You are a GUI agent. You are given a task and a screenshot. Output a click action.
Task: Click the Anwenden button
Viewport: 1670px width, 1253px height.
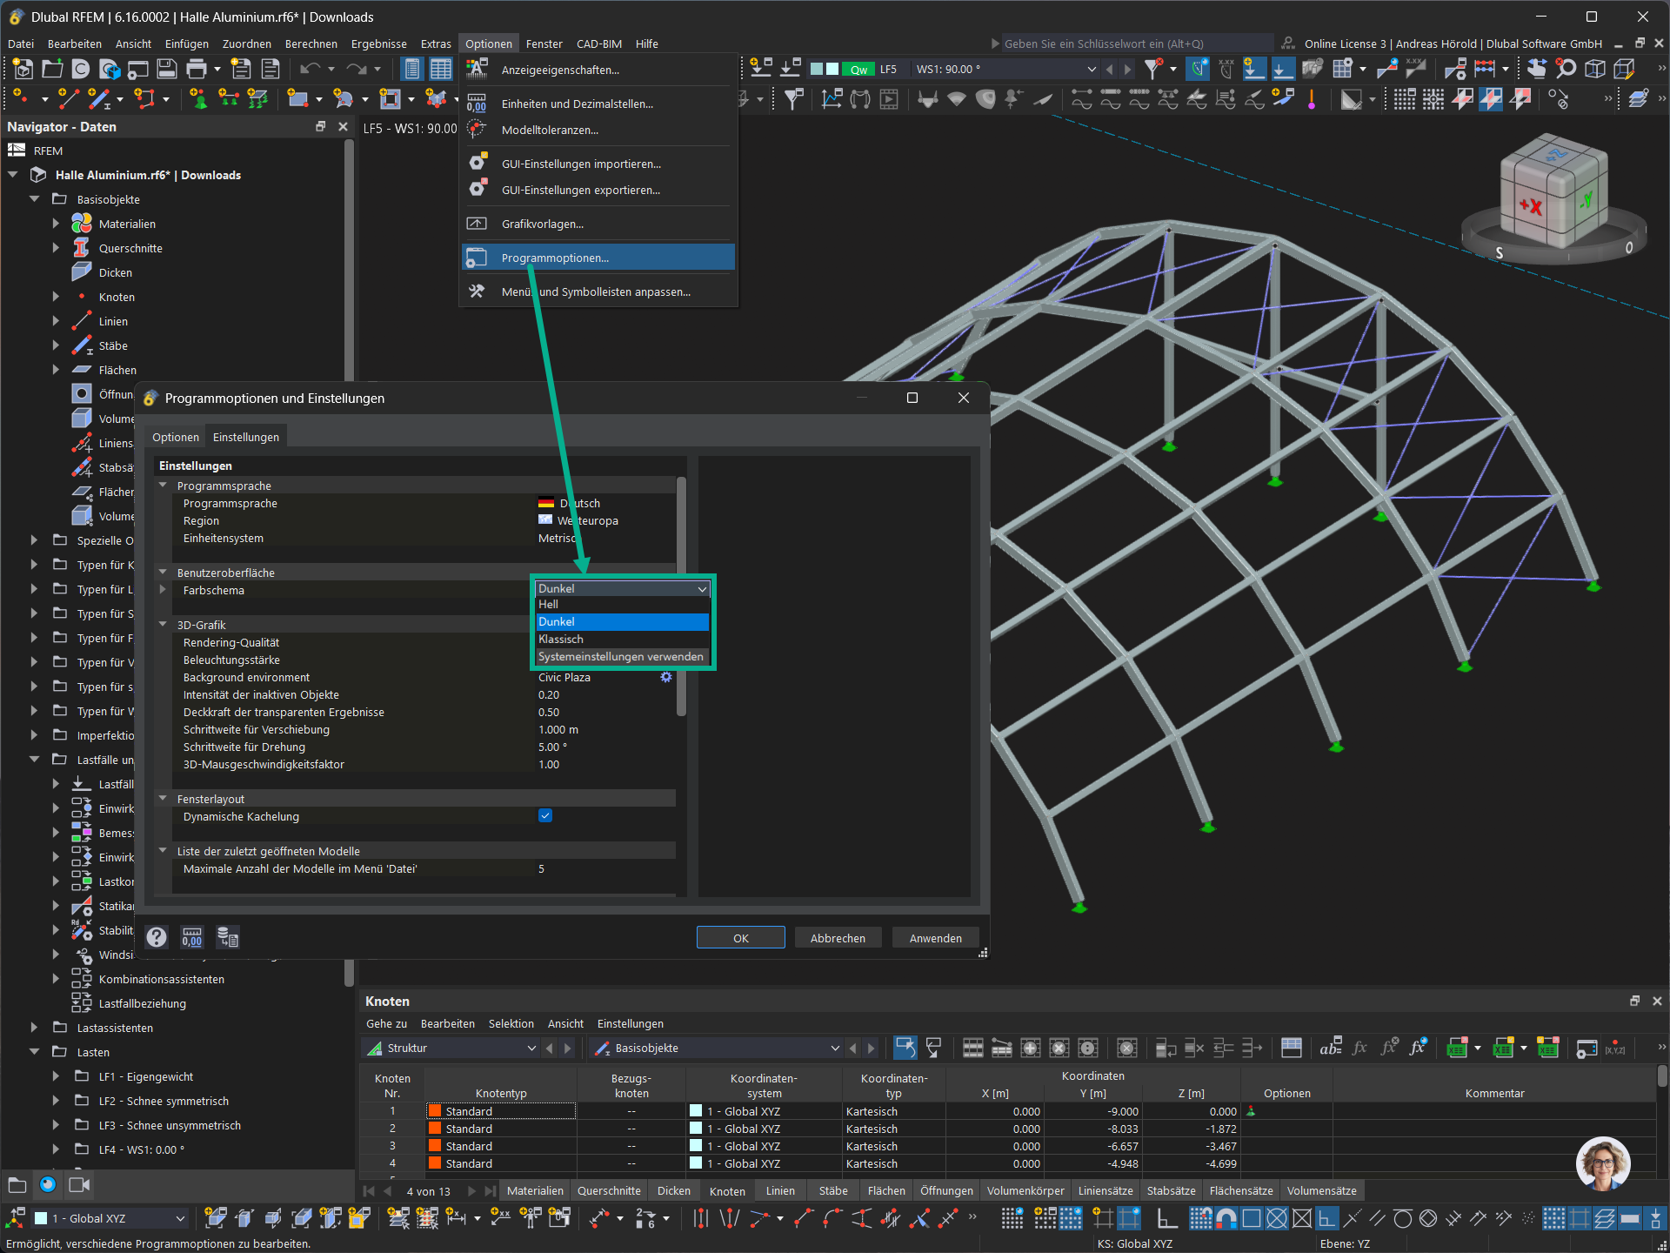(x=935, y=938)
